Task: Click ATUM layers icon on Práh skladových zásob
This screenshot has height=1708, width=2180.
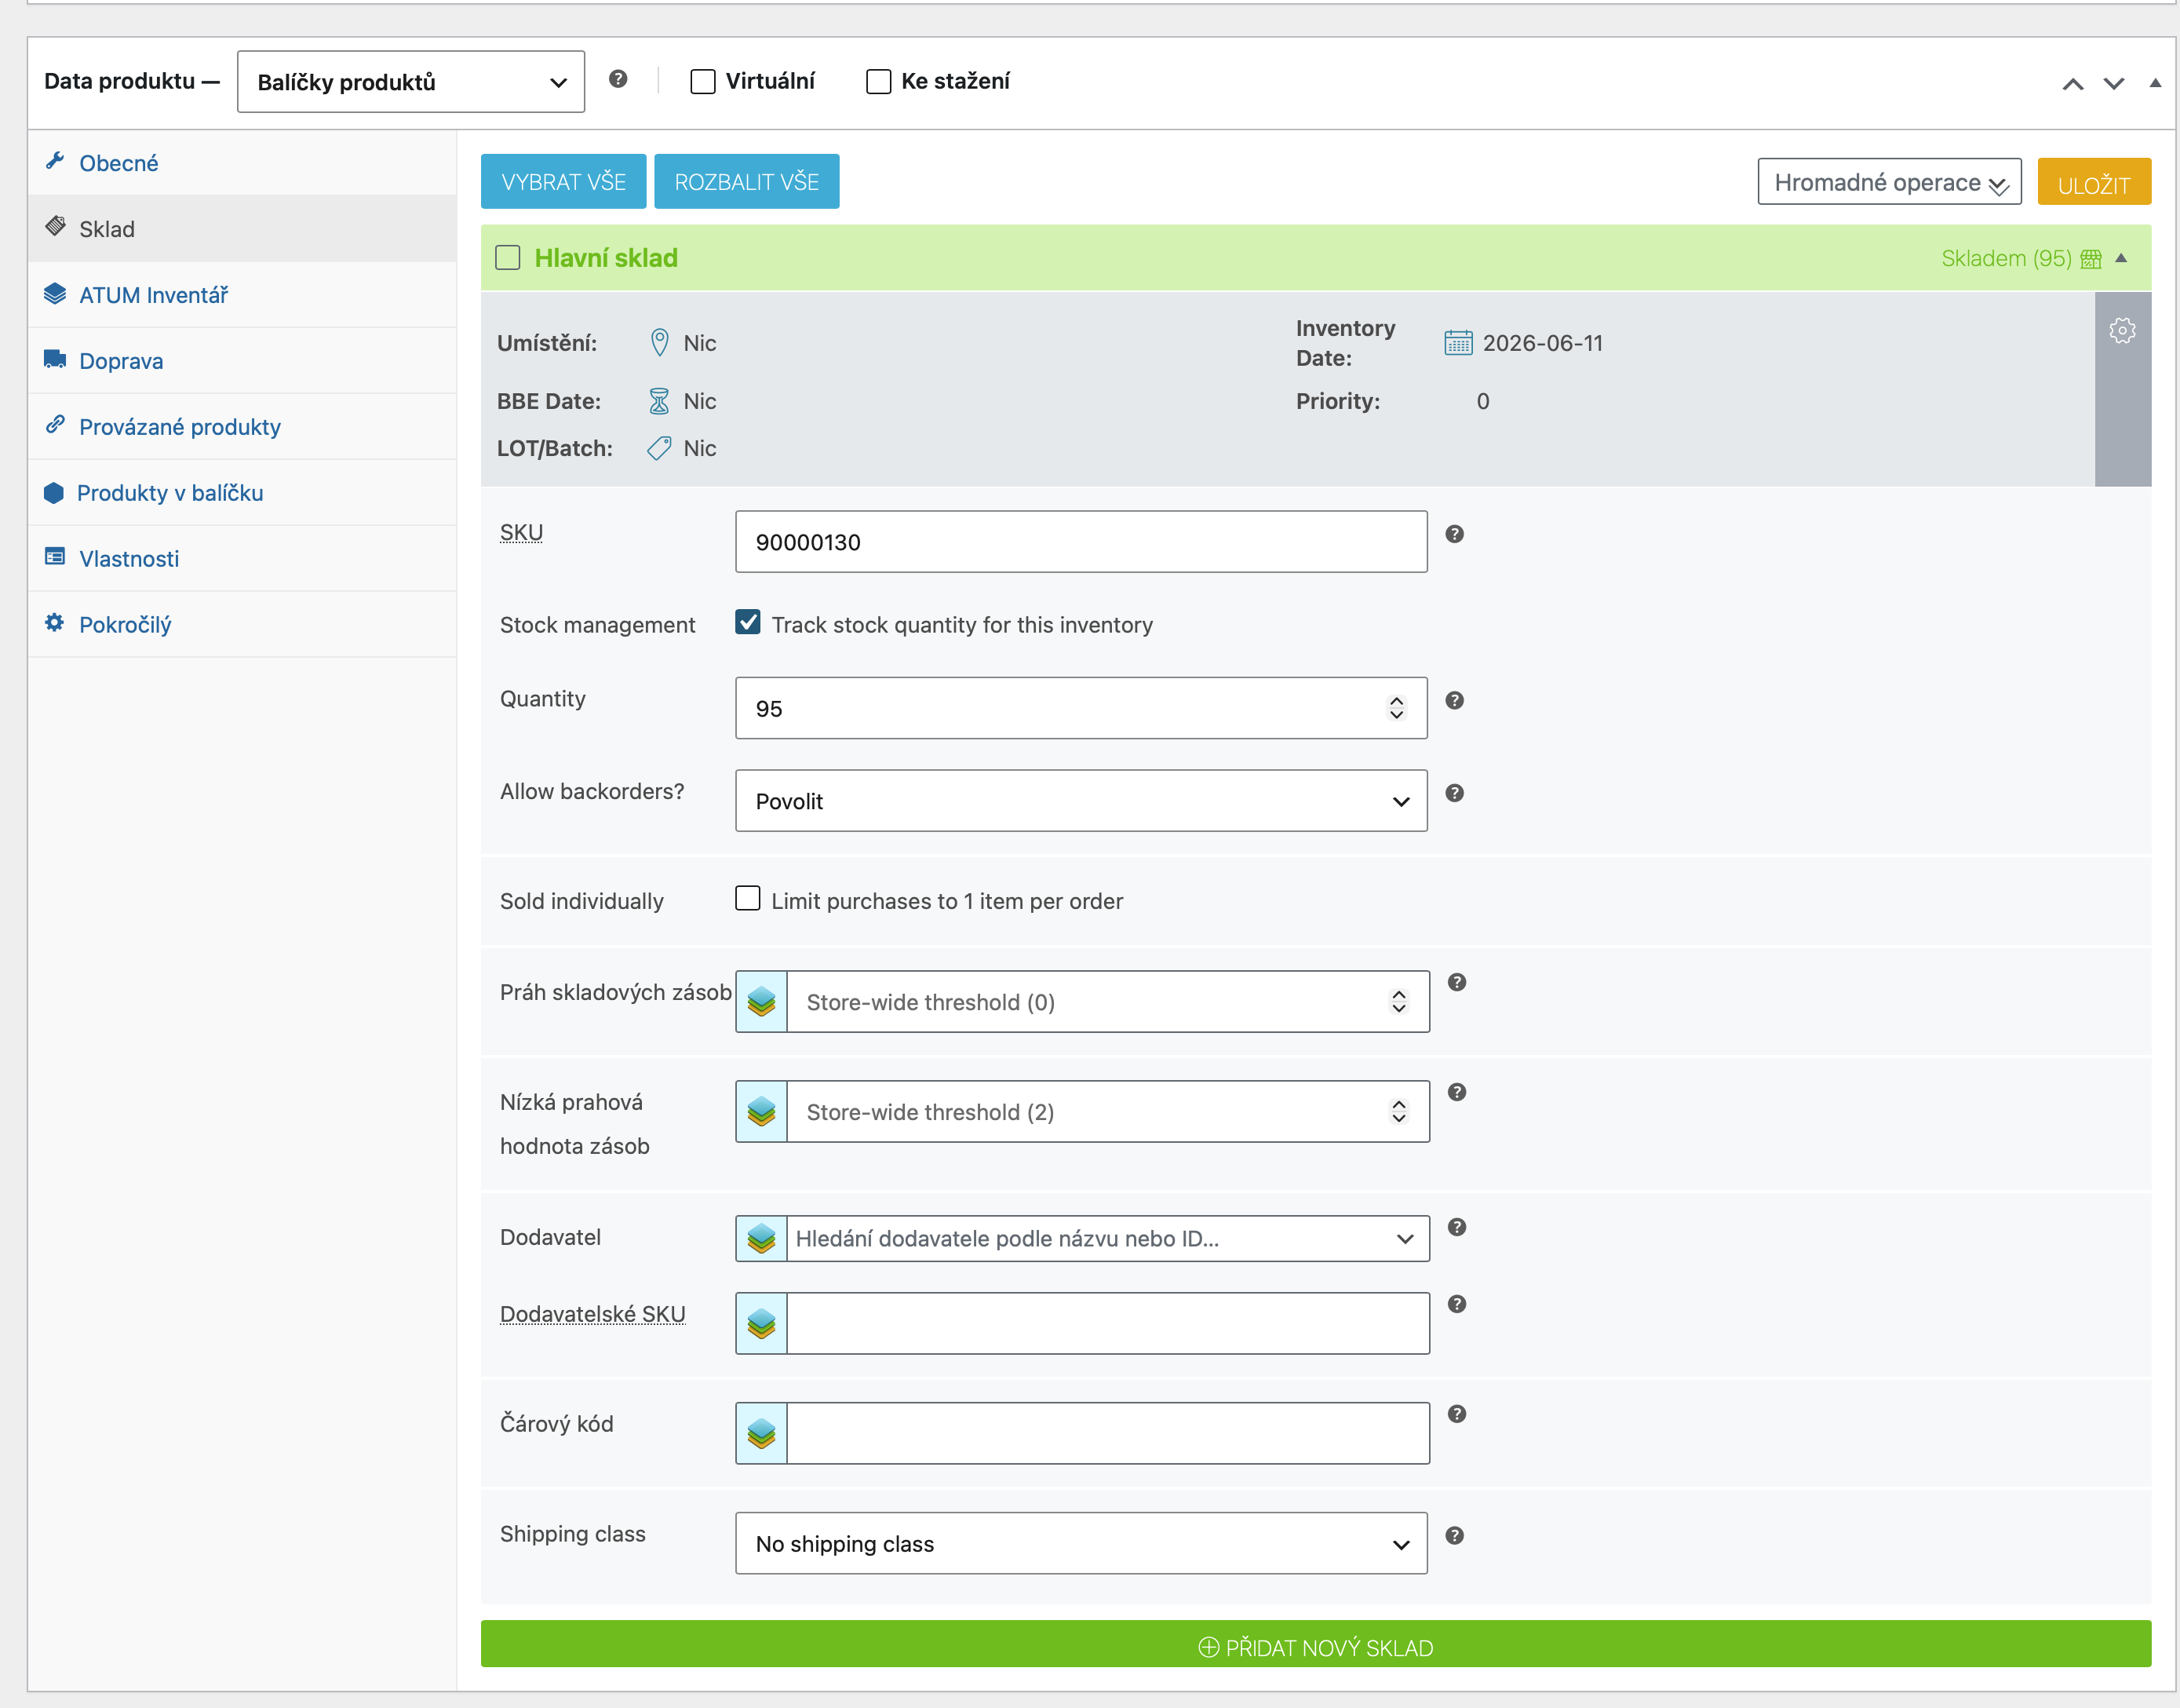Action: [x=762, y=1001]
